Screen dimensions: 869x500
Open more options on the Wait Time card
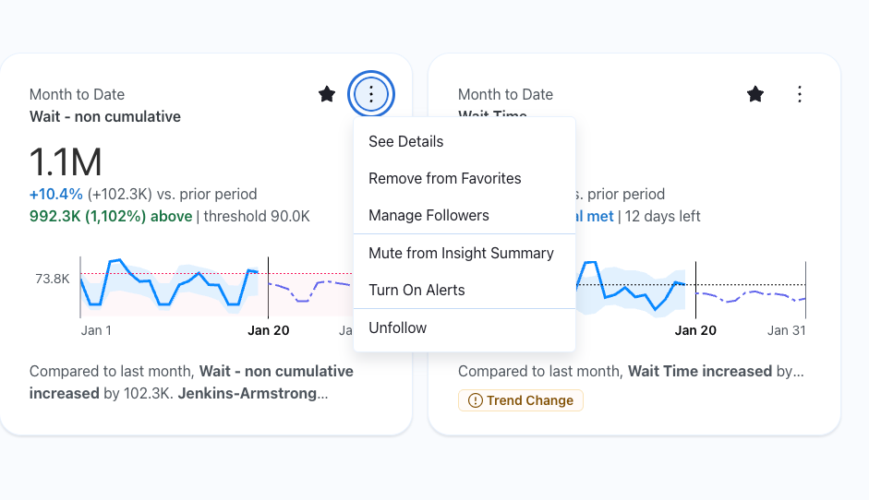point(800,94)
